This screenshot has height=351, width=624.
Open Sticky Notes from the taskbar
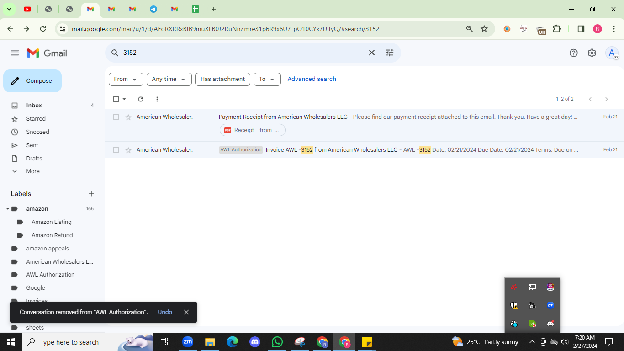coord(366,342)
